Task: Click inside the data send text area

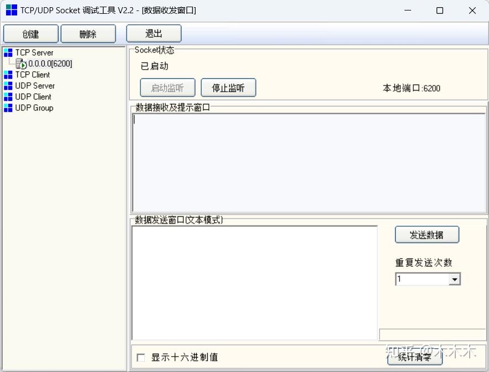Action: (254, 281)
